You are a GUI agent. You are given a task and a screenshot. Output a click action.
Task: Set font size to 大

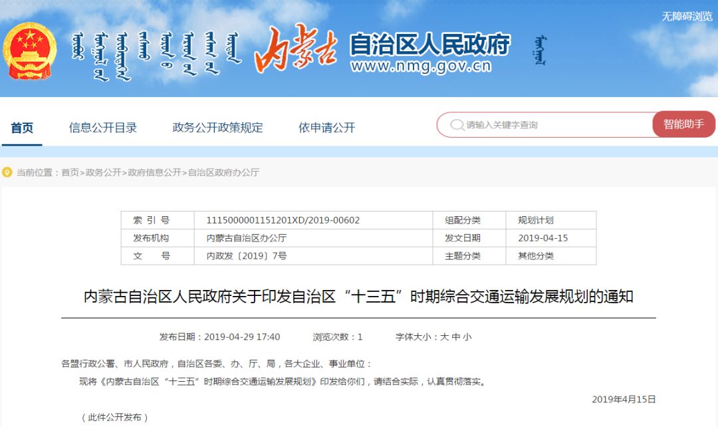444,337
